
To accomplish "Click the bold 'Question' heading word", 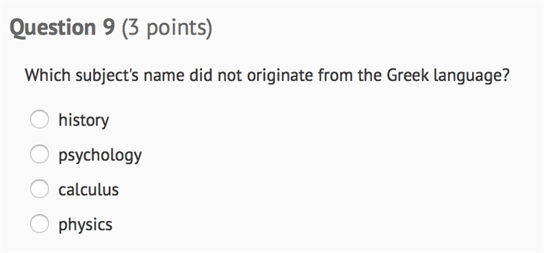I will [53, 28].
